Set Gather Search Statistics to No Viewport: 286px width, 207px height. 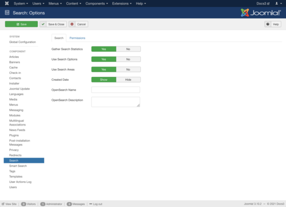[128, 49]
